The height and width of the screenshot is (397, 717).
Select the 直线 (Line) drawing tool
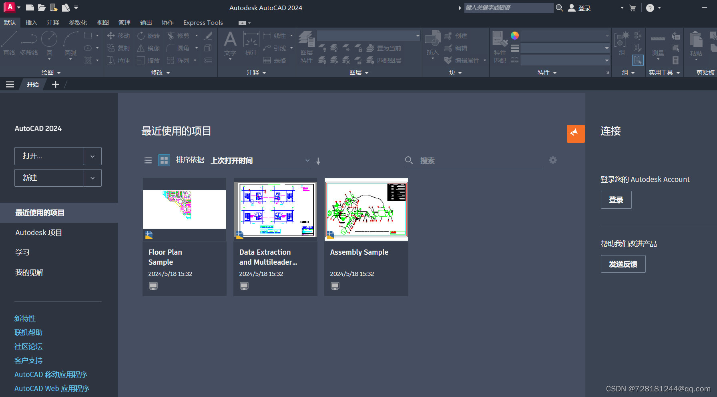click(x=9, y=43)
